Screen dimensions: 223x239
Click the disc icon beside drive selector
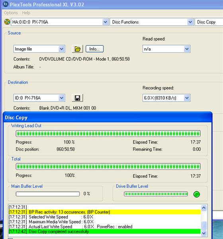pyautogui.click(x=7, y=22)
